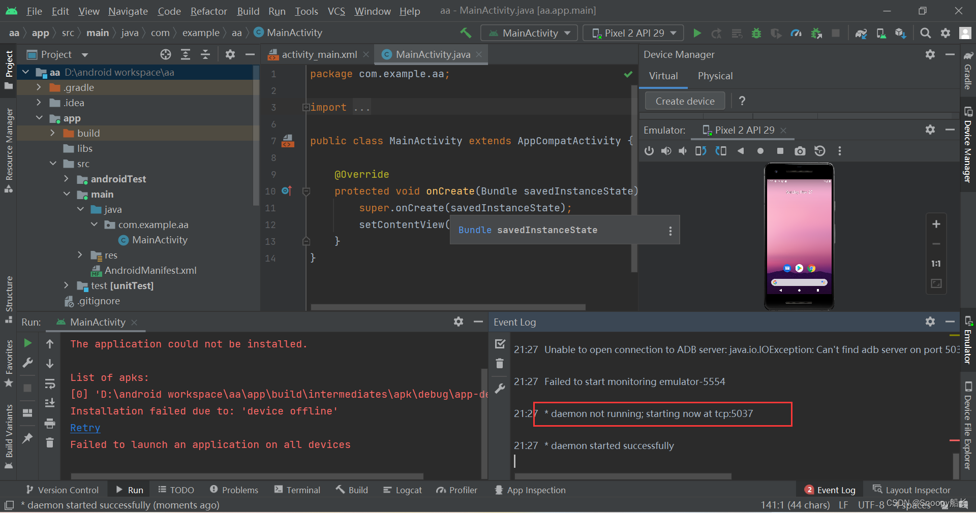
Task: Open the Project view selector dropdown
Action: tap(58, 54)
